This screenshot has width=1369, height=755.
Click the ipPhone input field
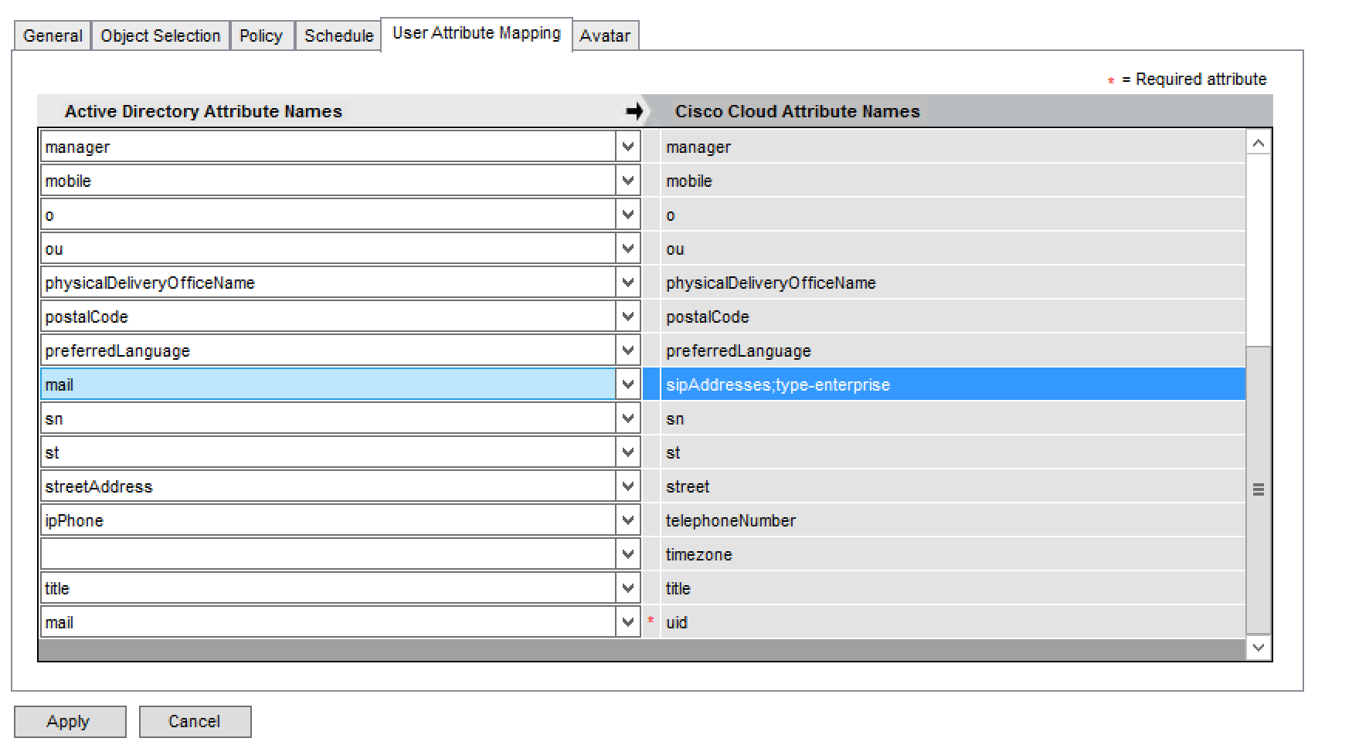coord(328,520)
